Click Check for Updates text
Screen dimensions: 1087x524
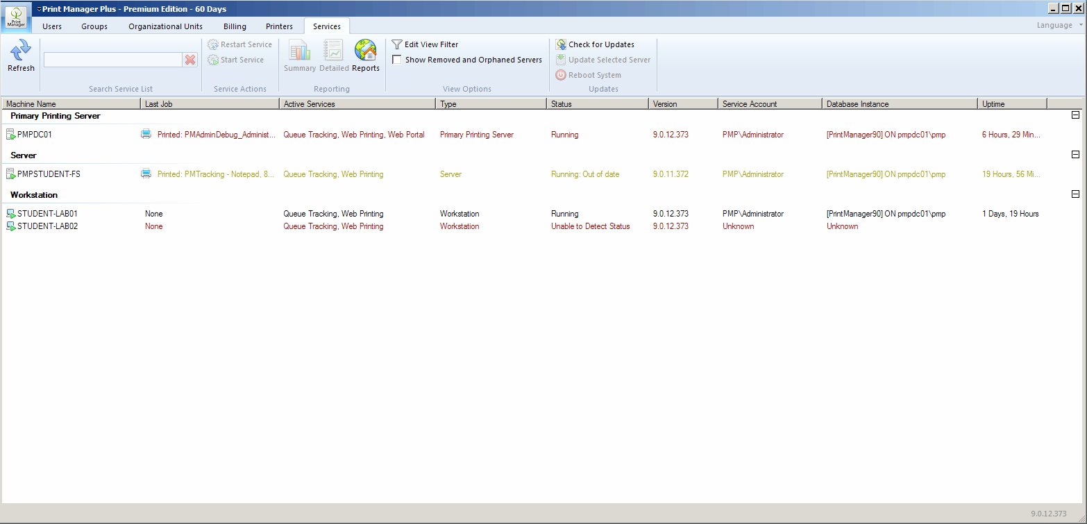(x=602, y=44)
